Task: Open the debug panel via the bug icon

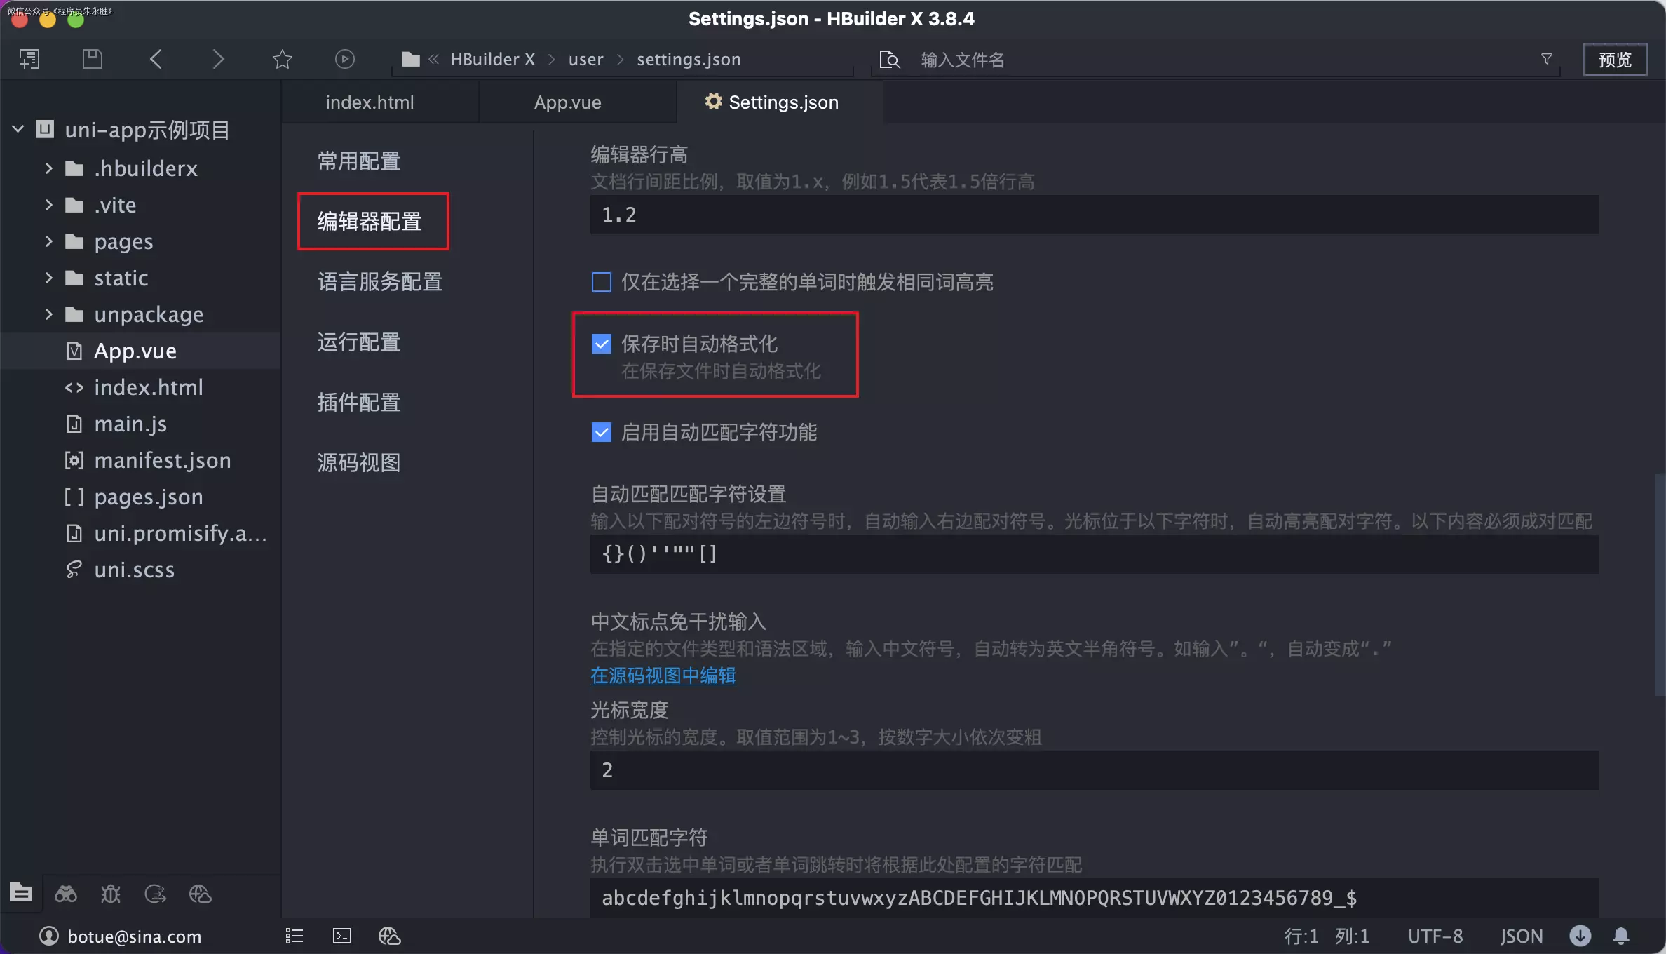Action: pos(111,894)
